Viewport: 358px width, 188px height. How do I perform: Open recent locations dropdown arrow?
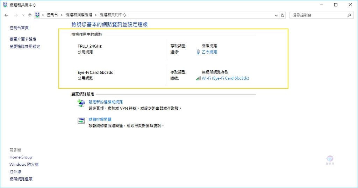click(23, 15)
